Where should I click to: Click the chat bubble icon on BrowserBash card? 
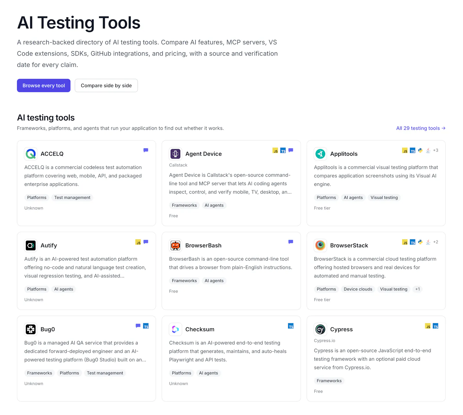coord(291,242)
